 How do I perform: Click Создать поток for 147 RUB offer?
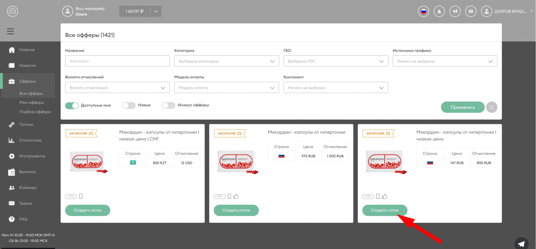click(x=385, y=210)
